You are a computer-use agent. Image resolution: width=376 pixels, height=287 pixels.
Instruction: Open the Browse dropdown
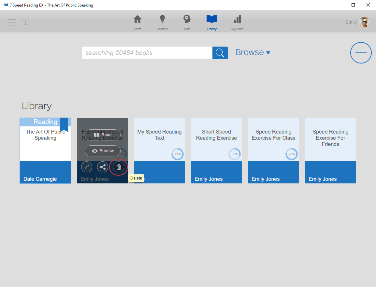(253, 52)
